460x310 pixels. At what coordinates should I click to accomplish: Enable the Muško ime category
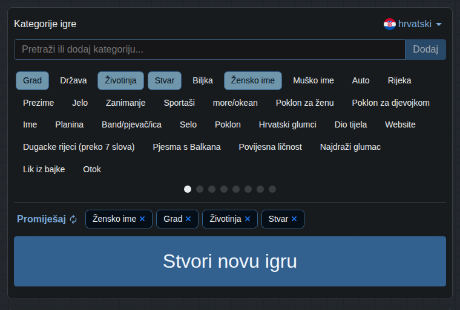314,80
